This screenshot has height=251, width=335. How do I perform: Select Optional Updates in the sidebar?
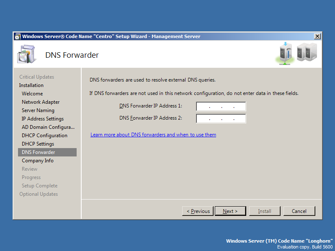point(39,194)
